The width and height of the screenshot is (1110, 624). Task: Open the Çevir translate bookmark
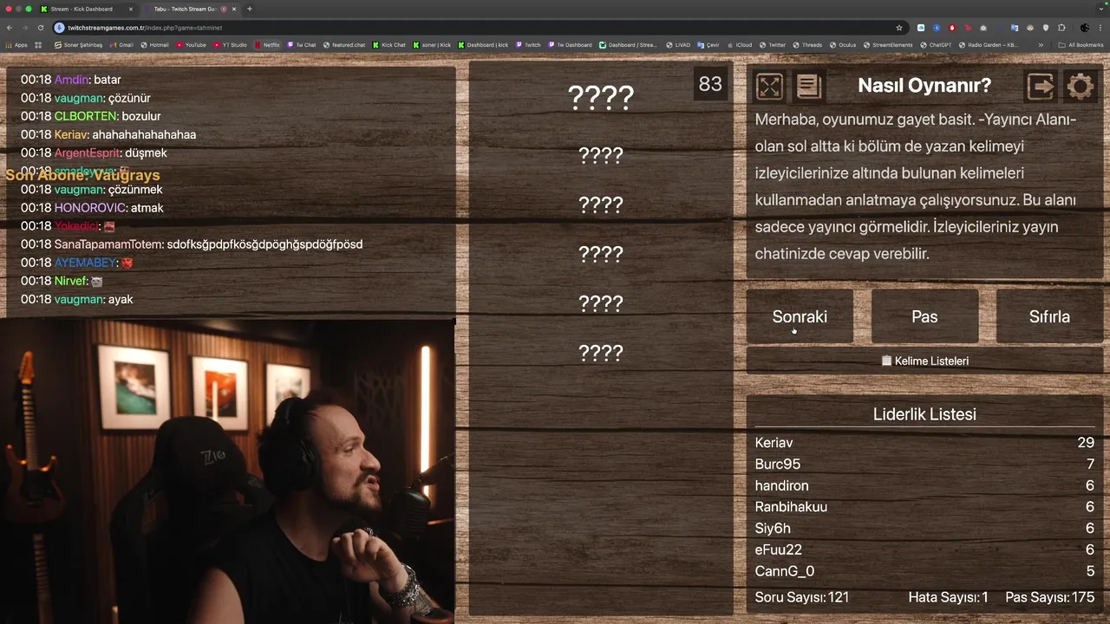pos(708,45)
